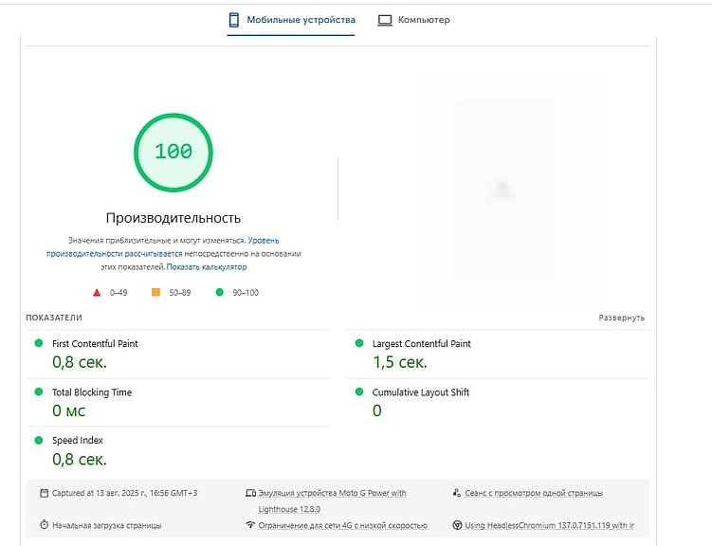
Task: Click the device emulation icon near Moto G Power
Action: pyautogui.click(x=250, y=493)
